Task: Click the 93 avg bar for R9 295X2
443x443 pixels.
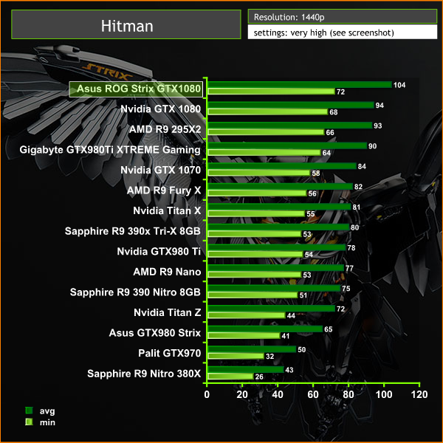Action: point(290,126)
